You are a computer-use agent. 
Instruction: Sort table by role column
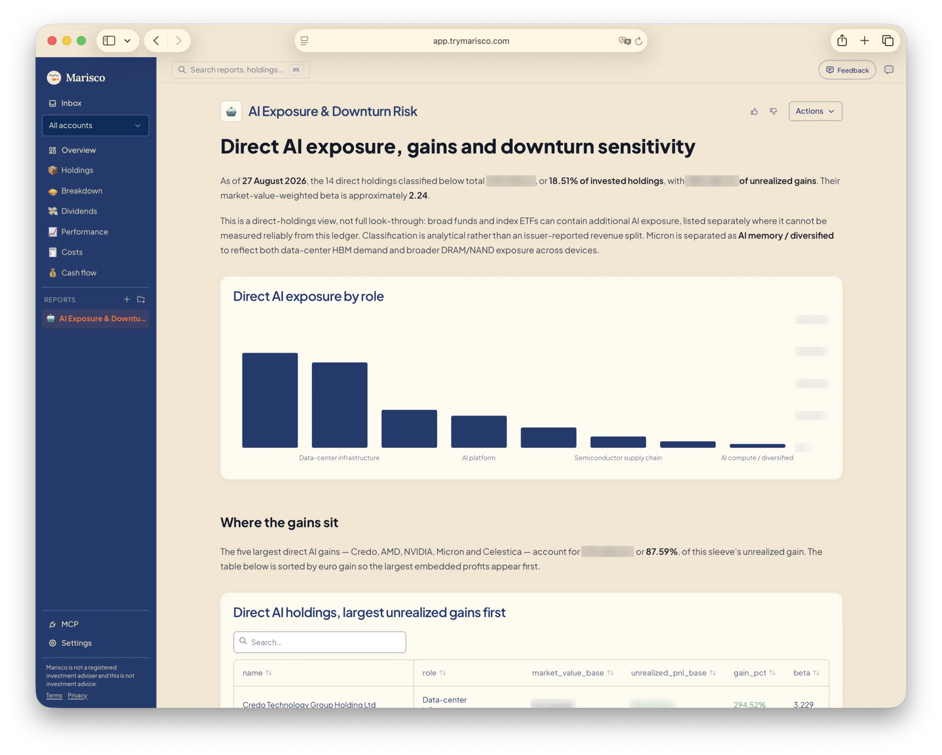(x=434, y=673)
